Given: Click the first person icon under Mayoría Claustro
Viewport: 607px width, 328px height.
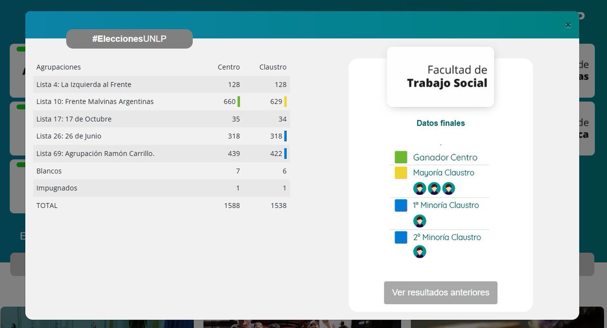Looking at the screenshot, I should click(420, 189).
